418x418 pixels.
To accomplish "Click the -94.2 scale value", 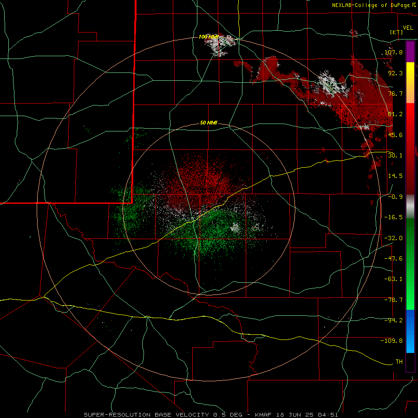I will 393,320.
